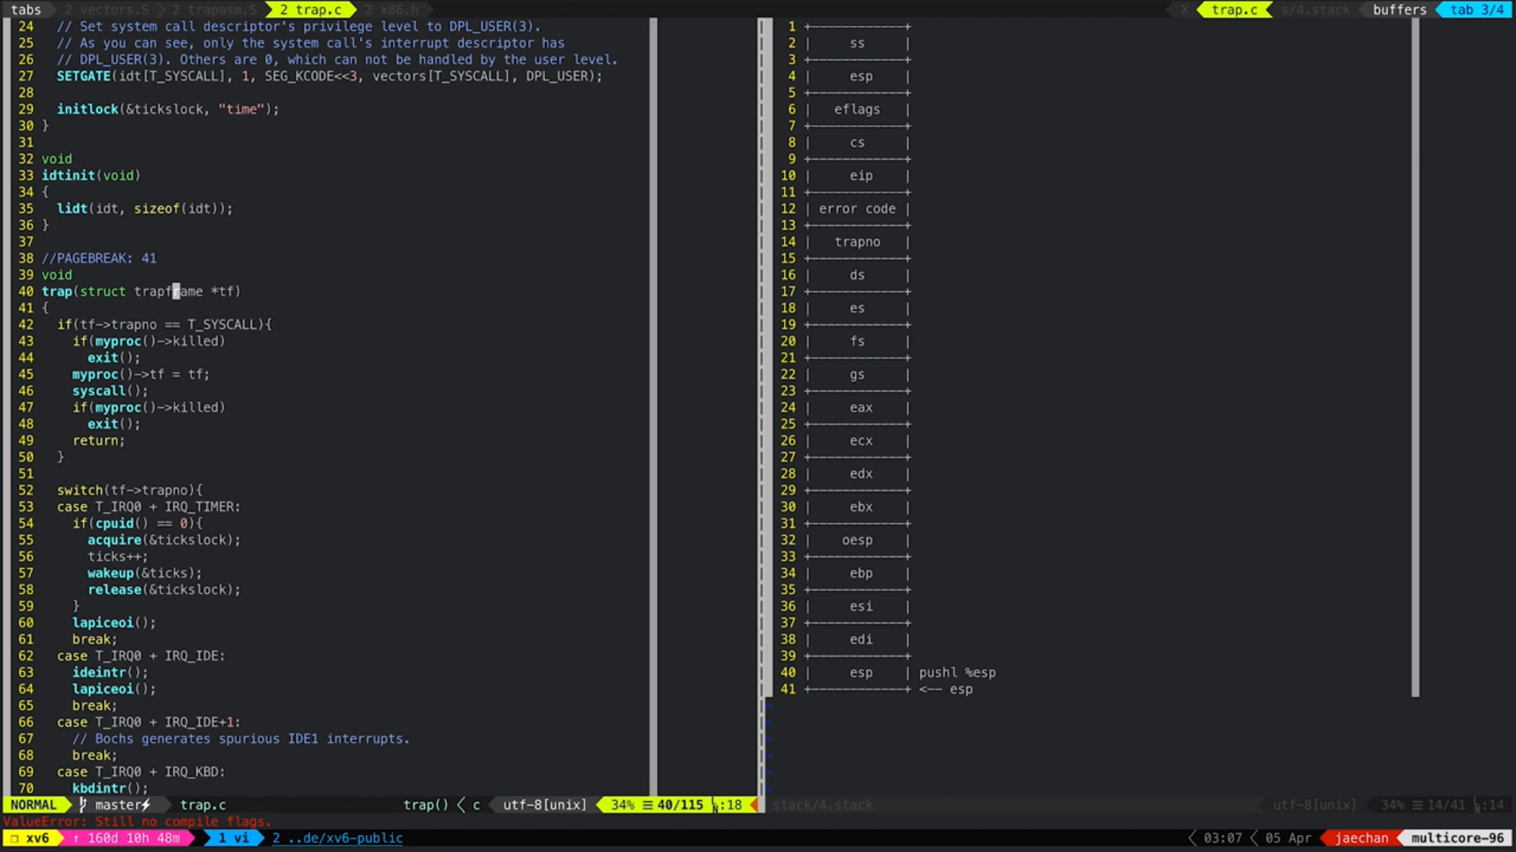Switch to the vectors.S tab

[107, 9]
